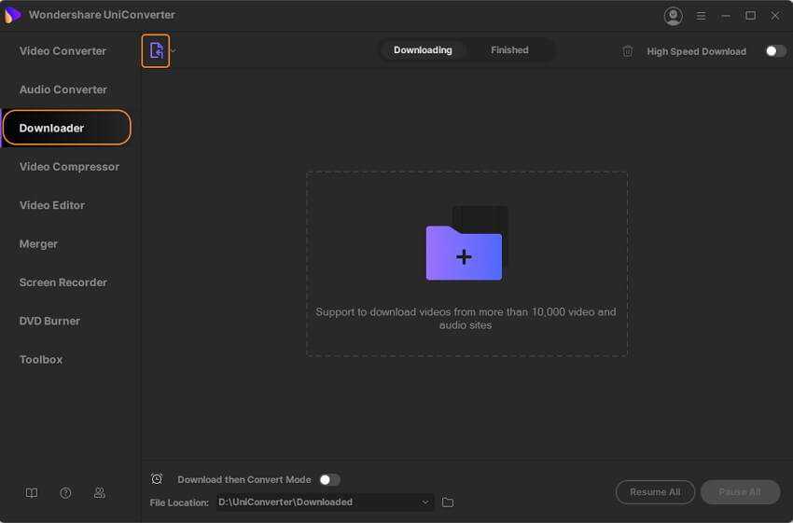
Task: Click the alarm clock scheduler icon
Action: (157, 479)
